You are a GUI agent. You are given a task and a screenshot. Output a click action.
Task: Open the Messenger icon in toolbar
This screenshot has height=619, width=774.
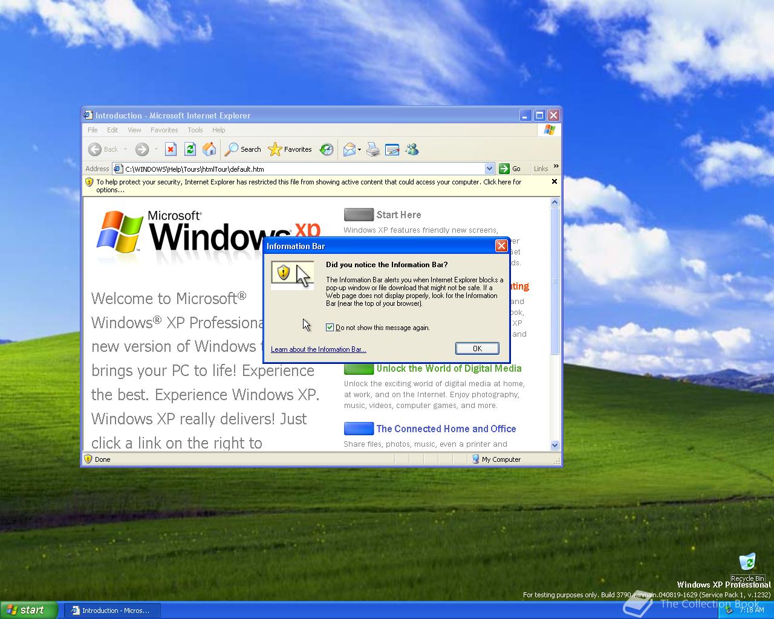pyautogui.click(x=412, y=149)
